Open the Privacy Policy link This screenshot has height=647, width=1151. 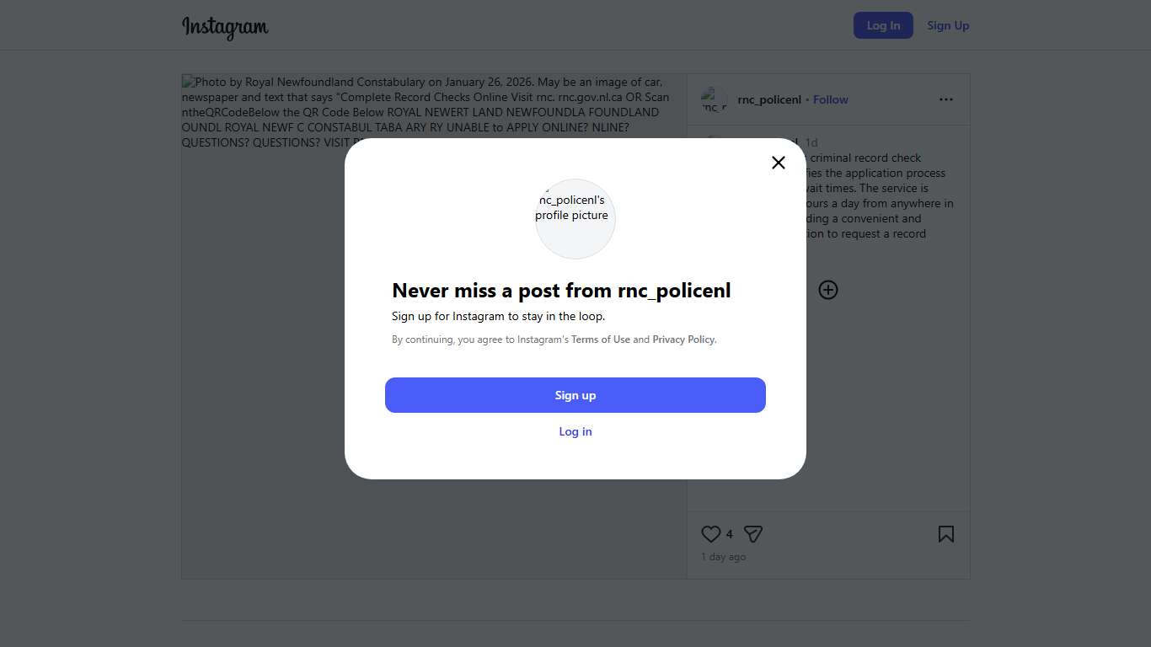(x=683, y=340)
